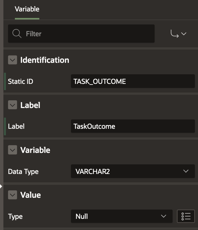Click the Value group heading text

click(x=30, y=195)
